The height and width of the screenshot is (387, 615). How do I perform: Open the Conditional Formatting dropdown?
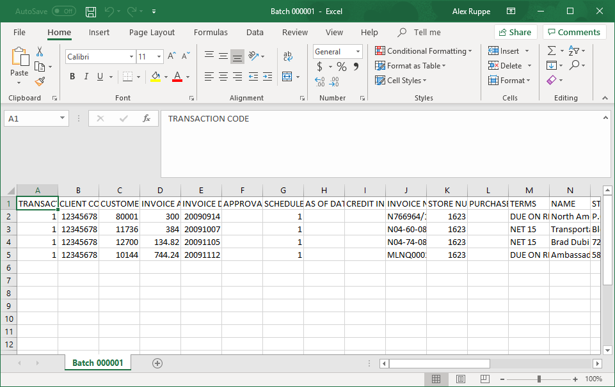[423, 51]
